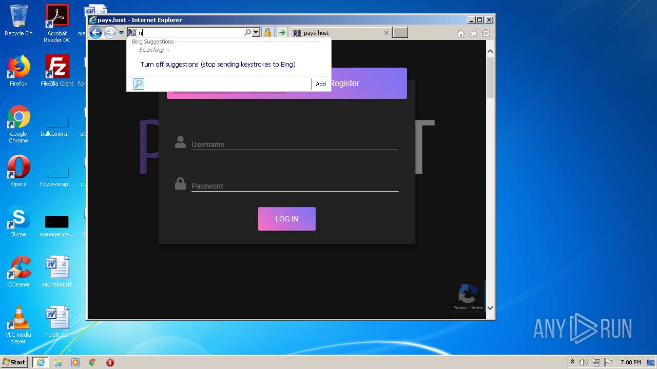This screenshot has height=369, width=657.
Task: Switch to the Register tab
Action: pyautogui.click(x=344, y=84)
